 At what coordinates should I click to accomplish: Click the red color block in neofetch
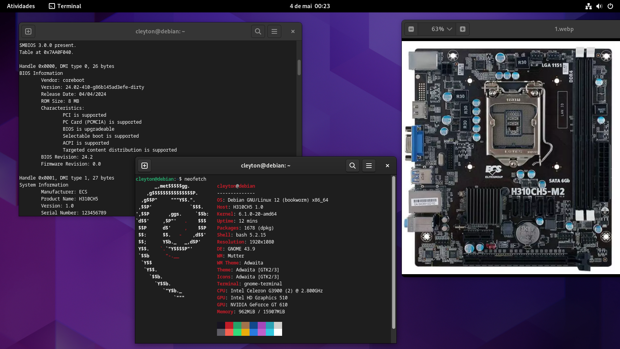click(229, 325)
